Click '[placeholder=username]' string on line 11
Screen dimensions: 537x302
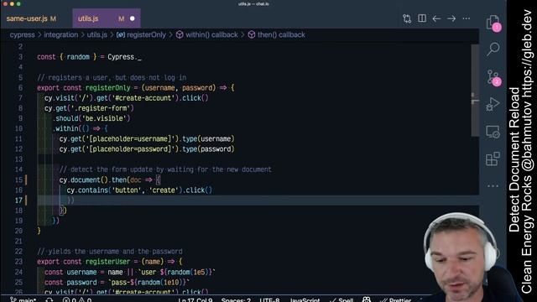click(130, 138)
